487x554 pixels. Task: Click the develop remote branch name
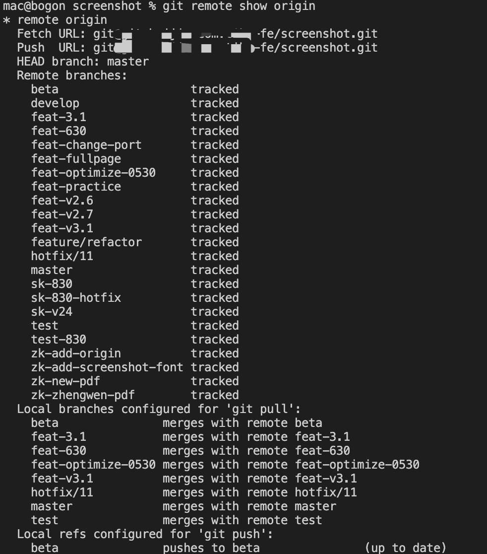(x=55, y=103)
